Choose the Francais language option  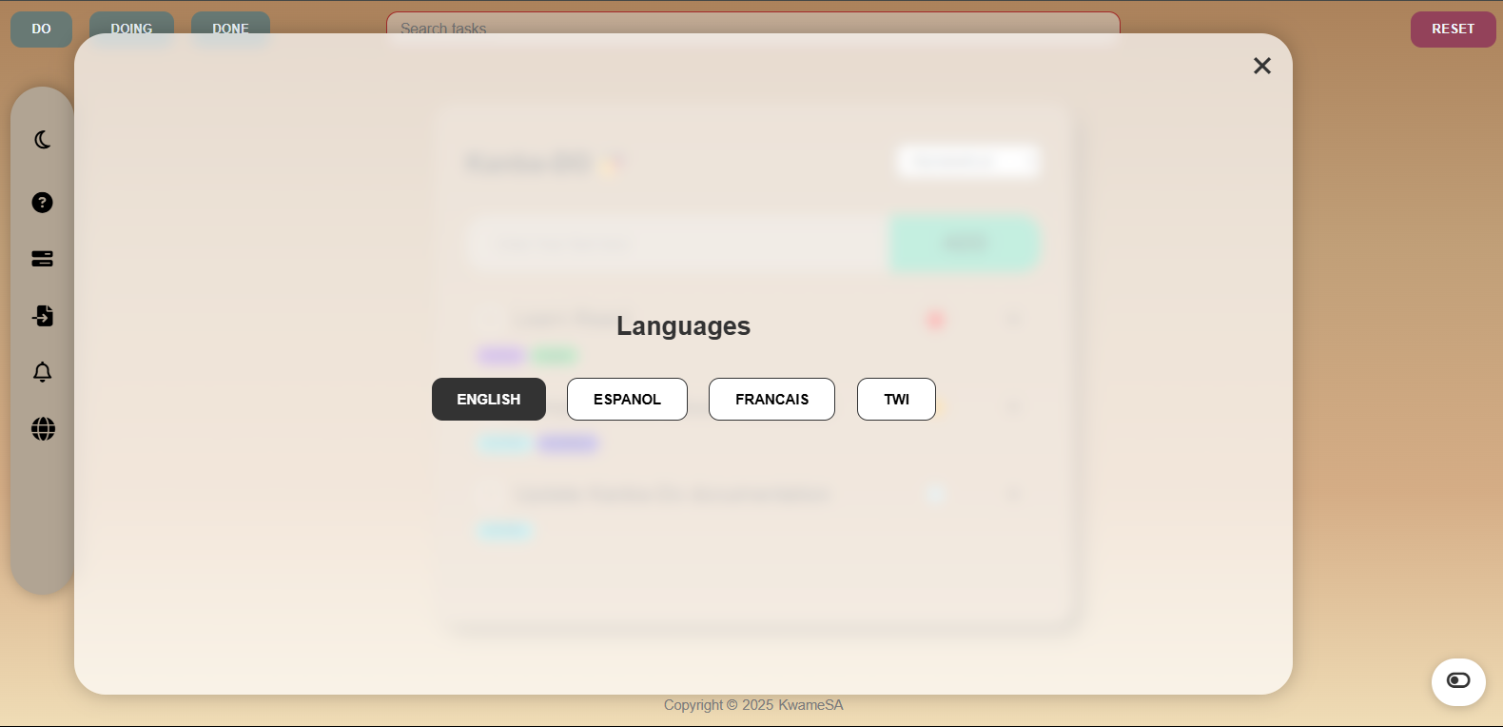tap(771, 399)
